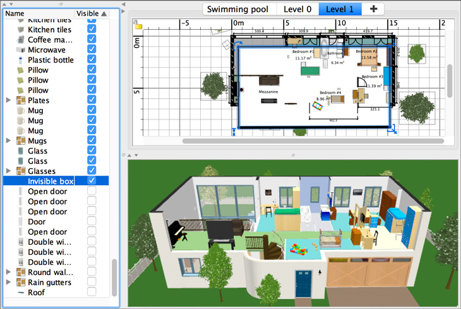Expand the Plates group

coord(8,100)
